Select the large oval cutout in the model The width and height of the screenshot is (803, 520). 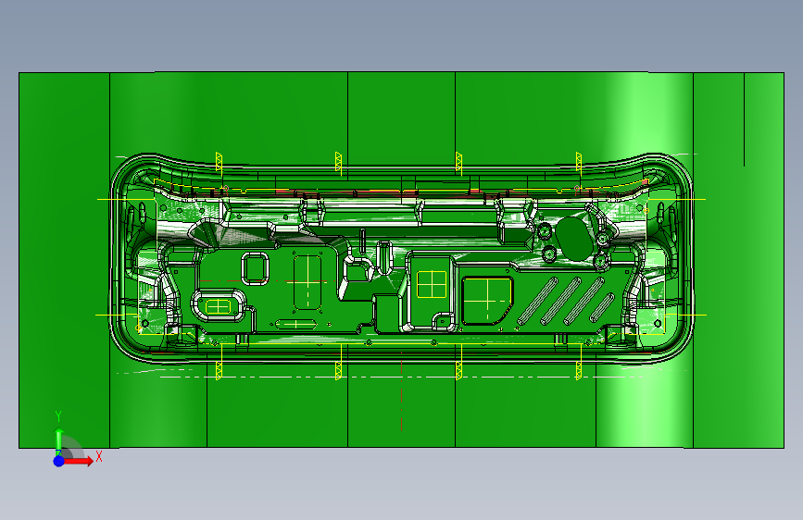tap(575, 238)
